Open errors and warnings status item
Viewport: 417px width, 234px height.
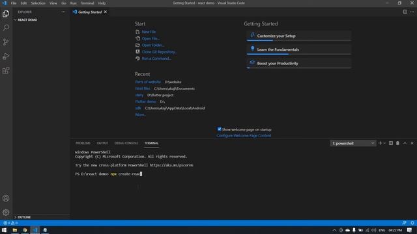click(10, 223)
